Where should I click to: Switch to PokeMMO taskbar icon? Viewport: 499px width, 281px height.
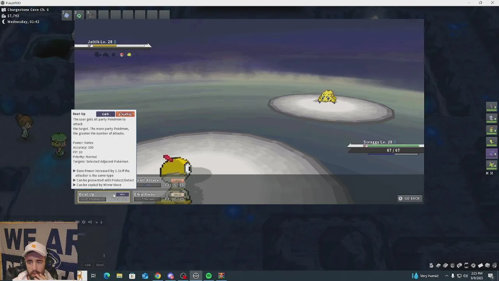196,276
